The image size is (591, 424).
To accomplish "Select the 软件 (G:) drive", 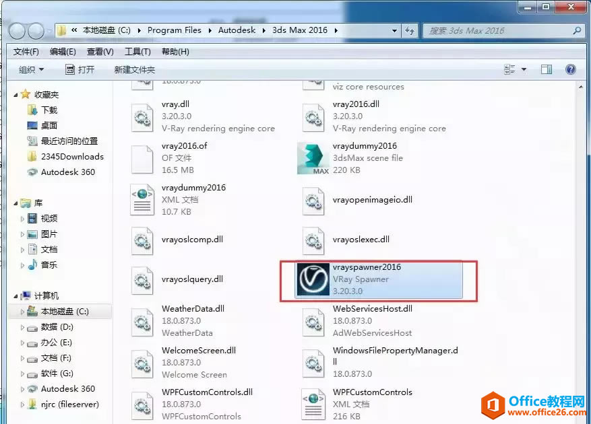I will pos(57,373).
